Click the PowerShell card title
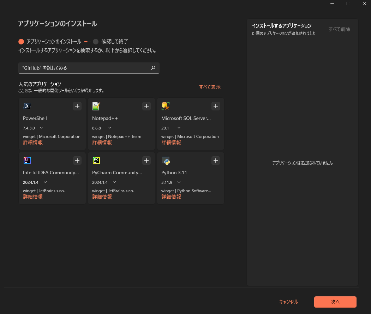This screenshot has height=314, width=371. (35, 118)
